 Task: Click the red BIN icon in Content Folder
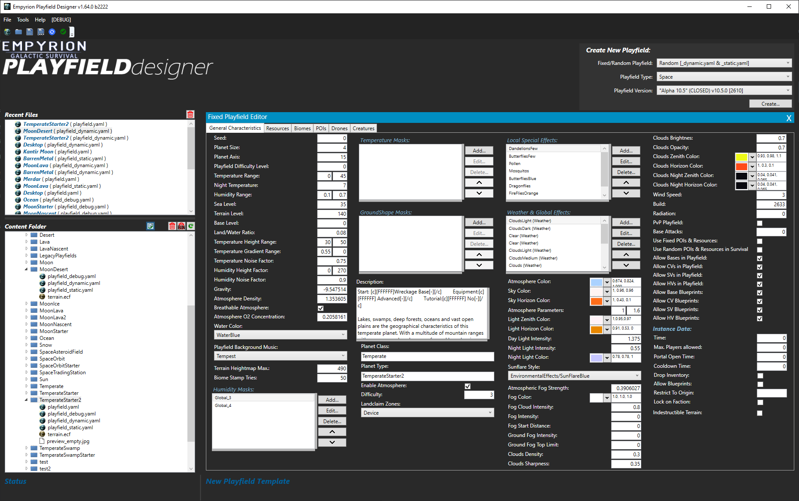coord(181,226)
